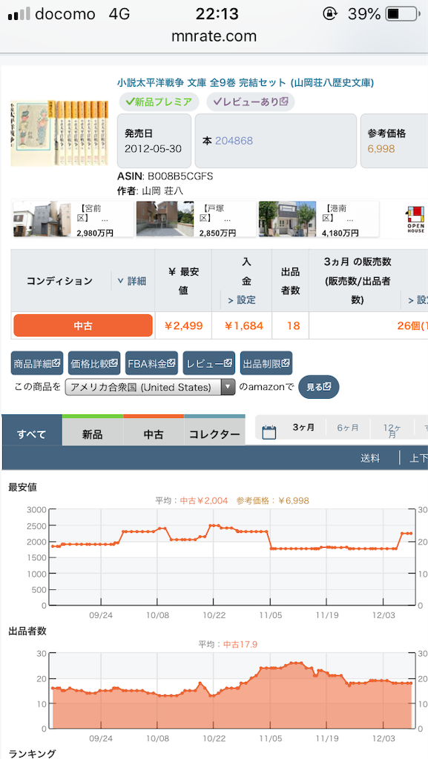The image size is (428, 759).
Task: Open 商品詳細 button
Action: pos(37,363)
